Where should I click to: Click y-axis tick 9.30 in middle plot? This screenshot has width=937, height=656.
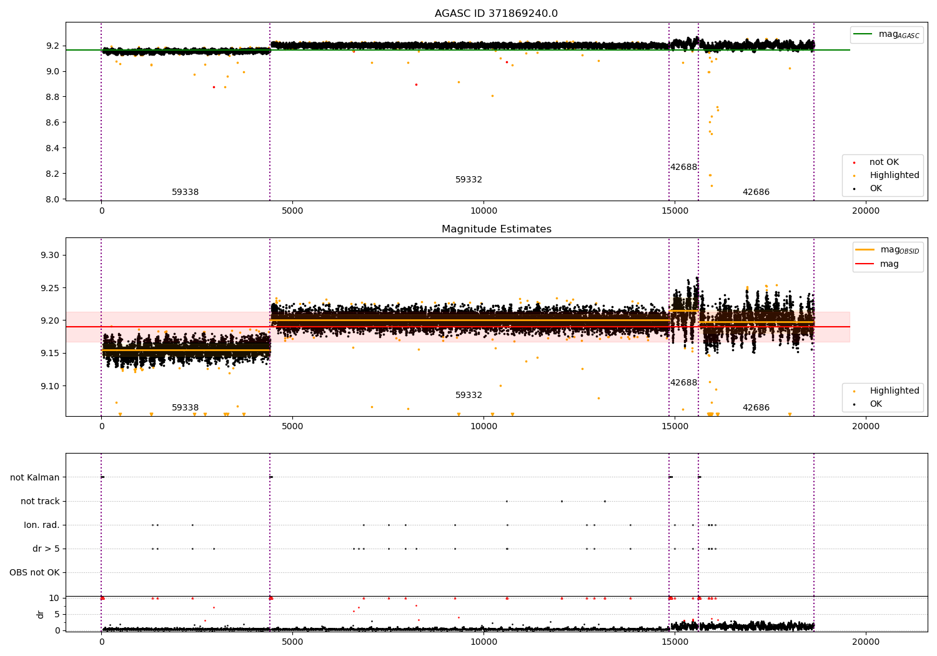pyautogui.click(x=50, y=256)
